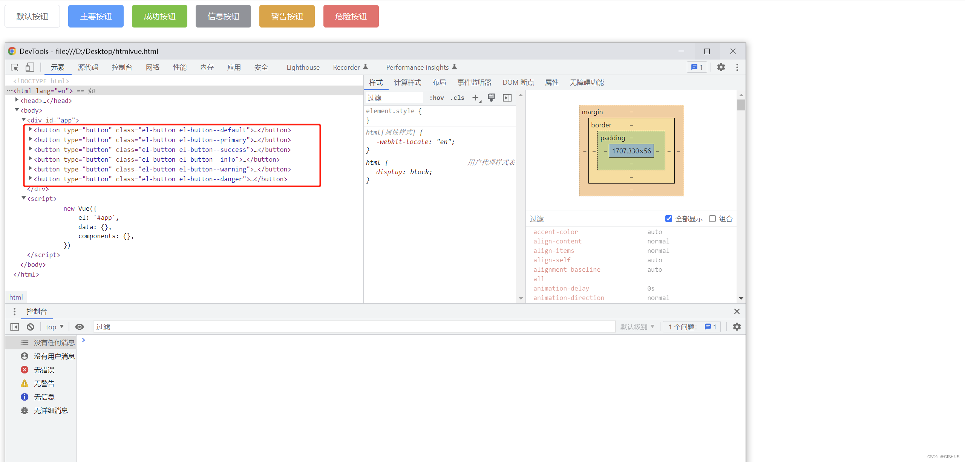Toggle .cls class editor
The image size is (965, 462).
(x=457, y=98)
